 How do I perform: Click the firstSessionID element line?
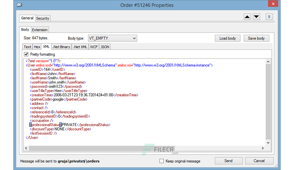point(43,133)
